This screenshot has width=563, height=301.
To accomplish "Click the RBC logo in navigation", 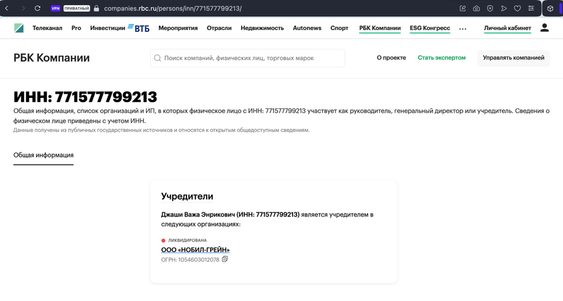I will click(19, 28).
